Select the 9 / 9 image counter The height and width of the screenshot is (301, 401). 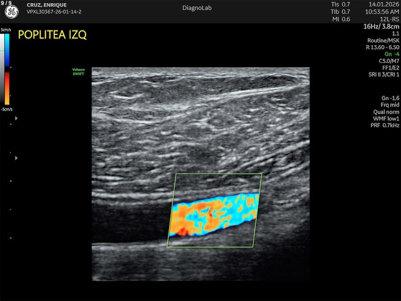click(x=6, y=3)
